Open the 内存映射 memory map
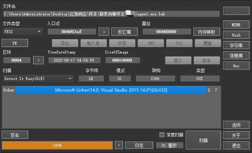Screen dimensions: 252x153 207,32
